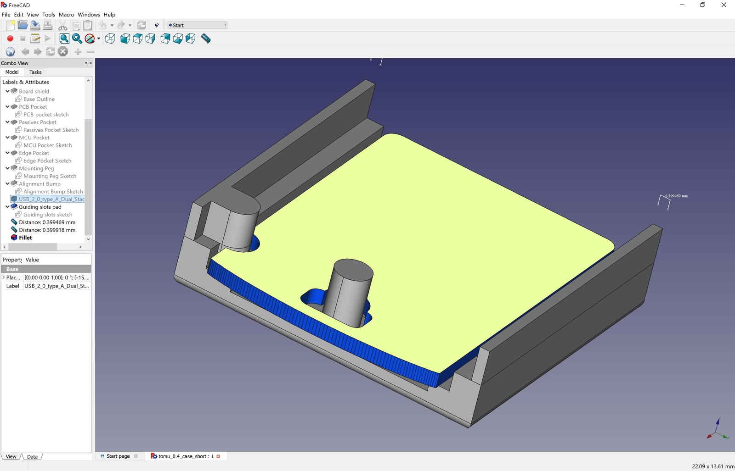The width and height of the screenshot is (735, 471).
Task: Switch to front view
Action: coord(125,39)
